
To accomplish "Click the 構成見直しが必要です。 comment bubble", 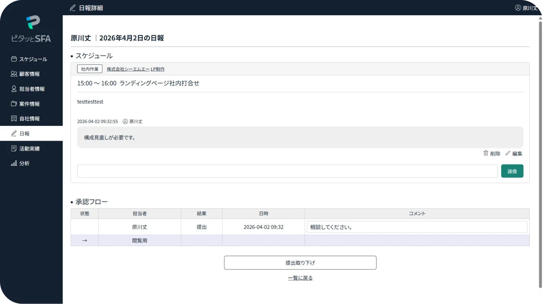I will 300,137.
